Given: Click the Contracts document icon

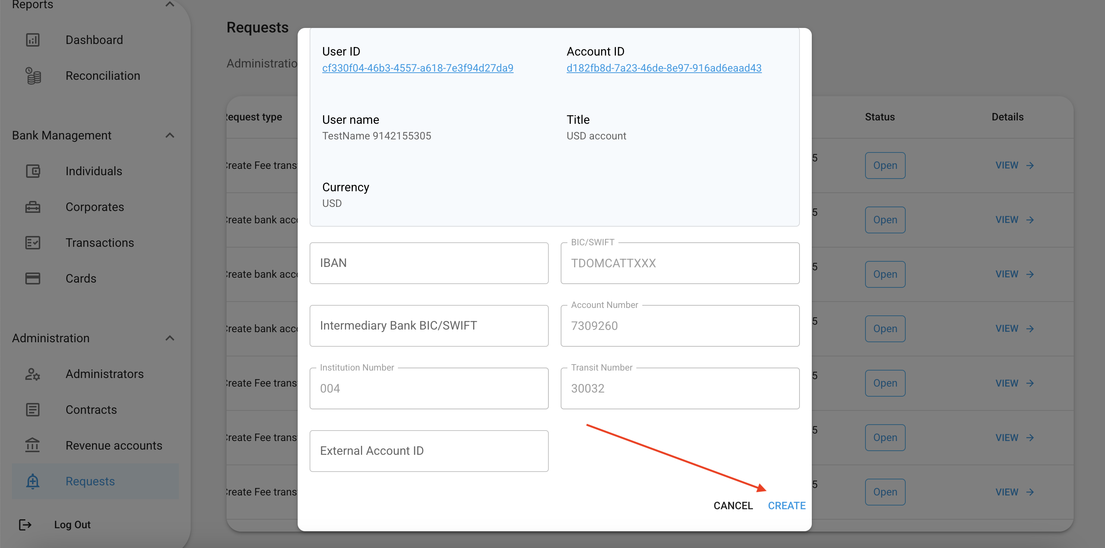Looking at the screenshot, I should pyautogui.click(x=33, y=409).
